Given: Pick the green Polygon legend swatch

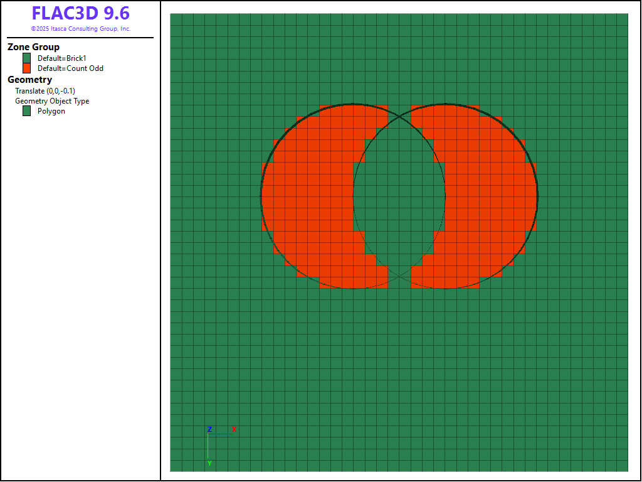Looking at the screenshot, I should [27, 111].
